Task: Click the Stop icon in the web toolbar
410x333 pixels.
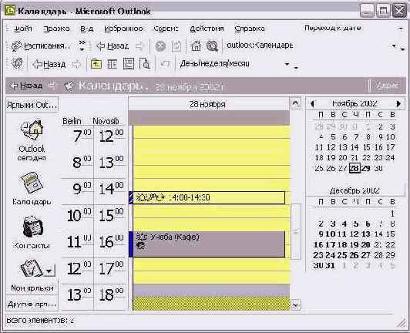Action: point(160,46)
